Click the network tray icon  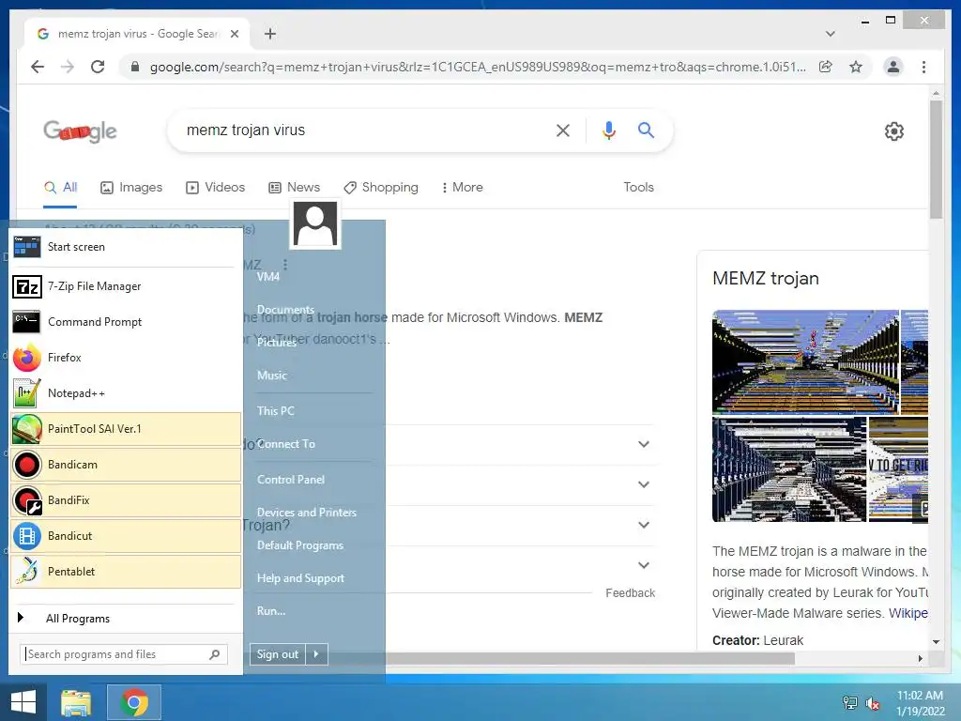coord(850,703)
